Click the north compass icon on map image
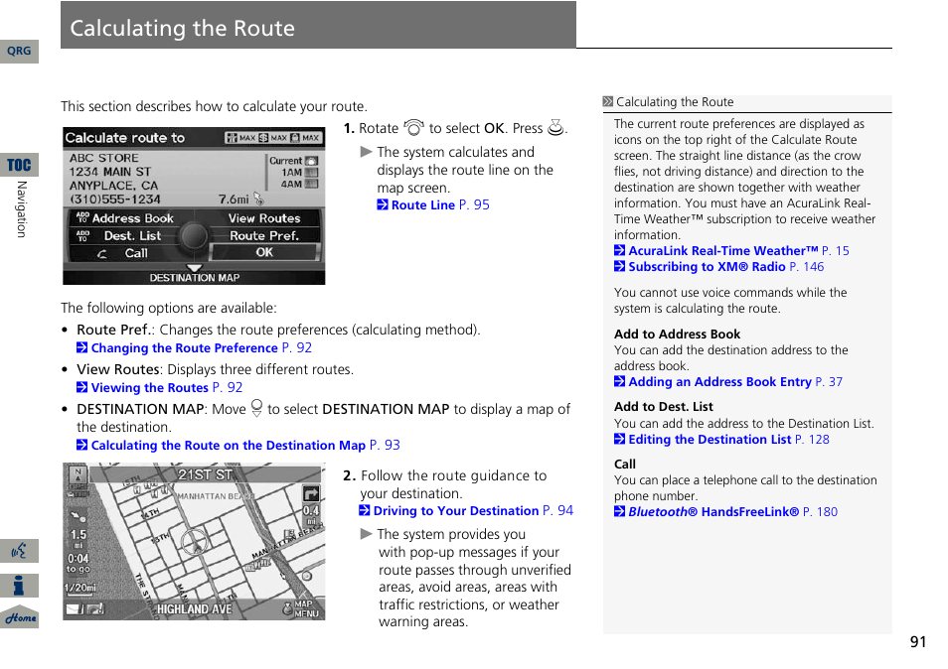The height and width of the screenshot is (669, 948). tap(78, 474)
